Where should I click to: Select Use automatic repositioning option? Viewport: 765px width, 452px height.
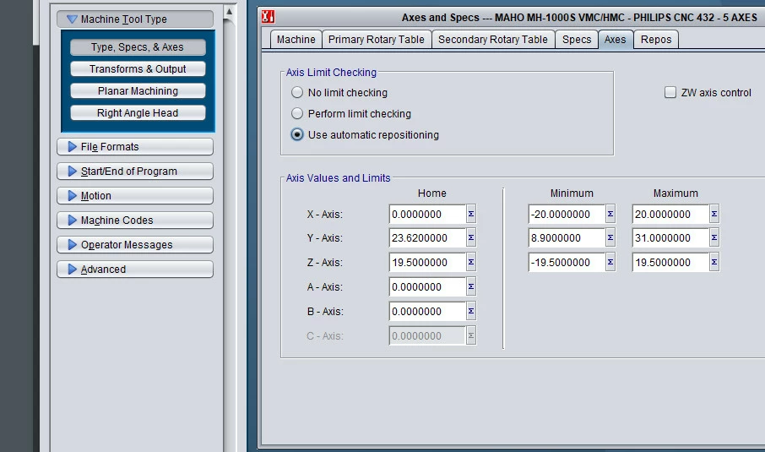297,134
